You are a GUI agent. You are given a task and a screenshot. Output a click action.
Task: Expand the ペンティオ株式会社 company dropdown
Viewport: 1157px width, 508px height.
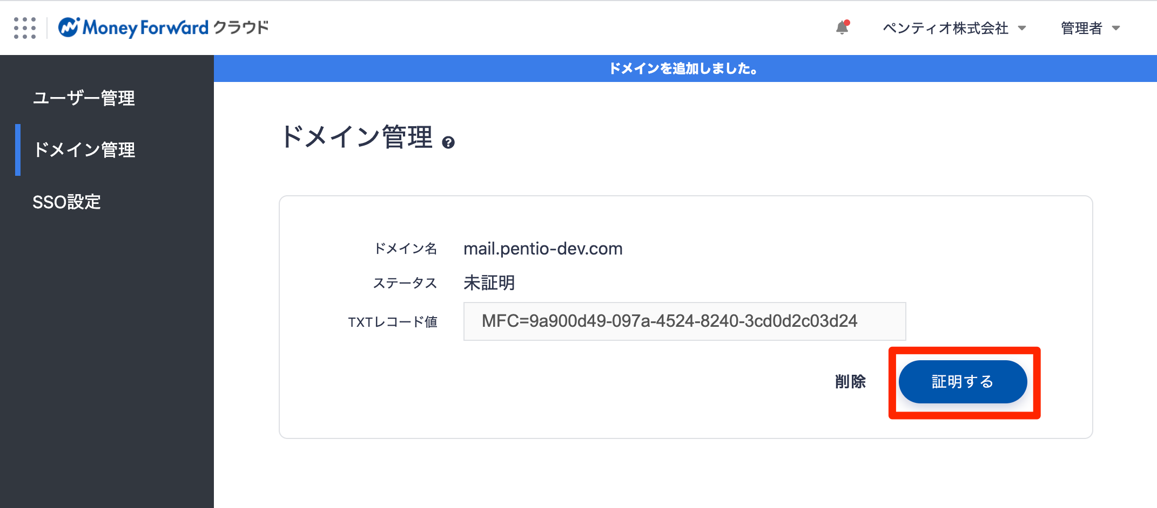pyautogui.click(x=954, y=28)
